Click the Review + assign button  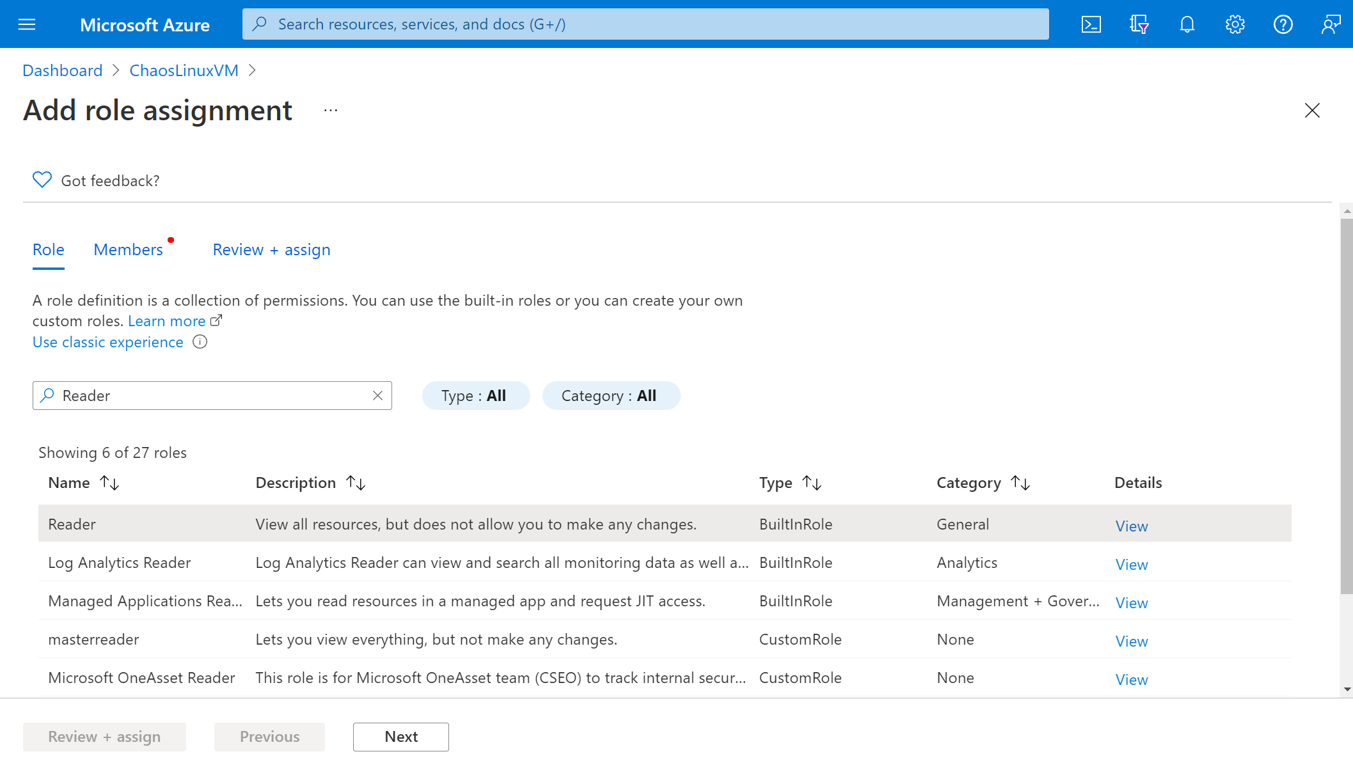(105, 735)
